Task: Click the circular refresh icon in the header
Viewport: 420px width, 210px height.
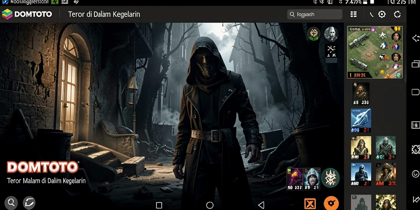Action: 397,14
